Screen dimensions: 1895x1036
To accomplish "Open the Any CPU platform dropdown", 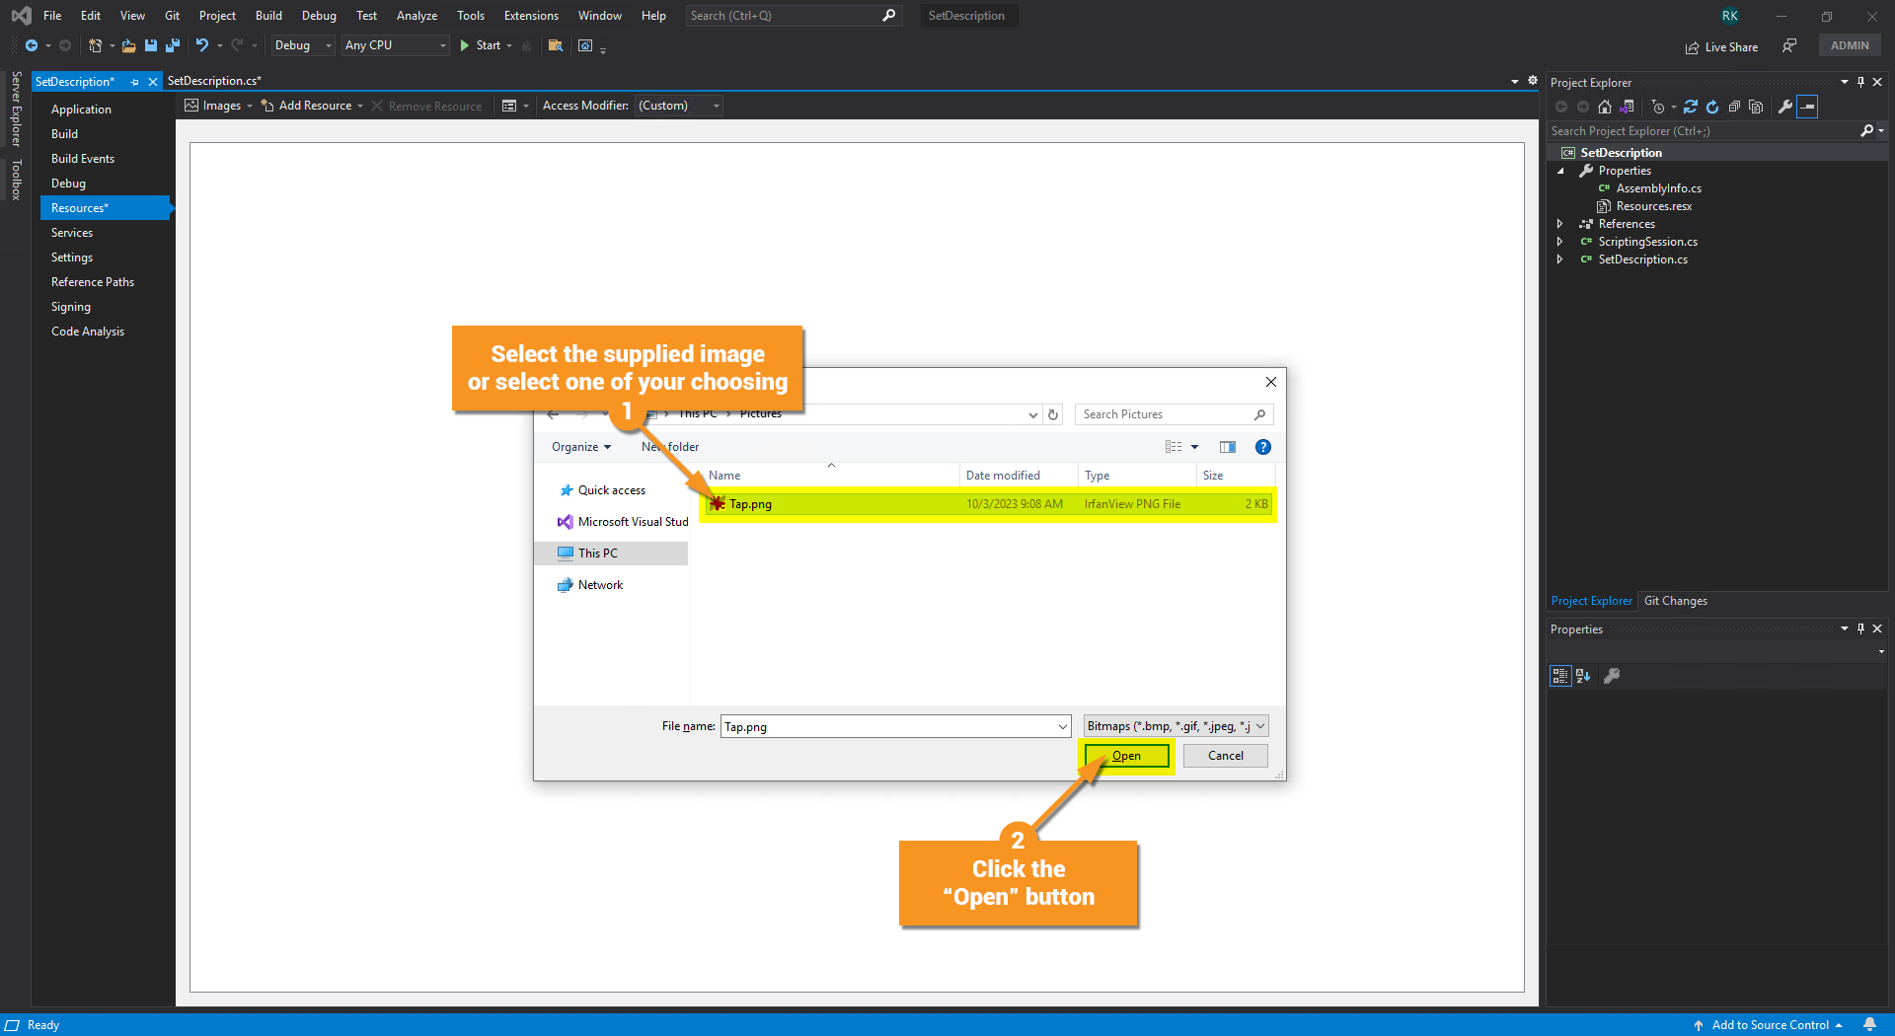I will coord(396,45).
